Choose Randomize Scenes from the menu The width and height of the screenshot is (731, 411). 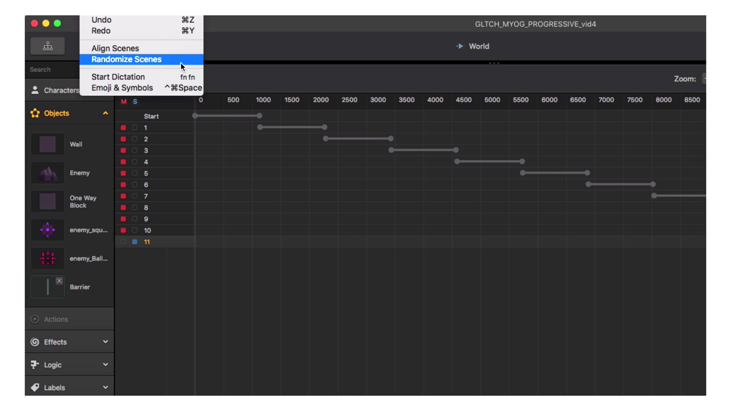(127, 59)
